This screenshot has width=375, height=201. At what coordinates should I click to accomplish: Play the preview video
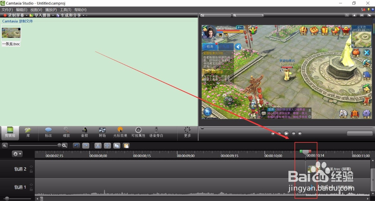point(286,134)
